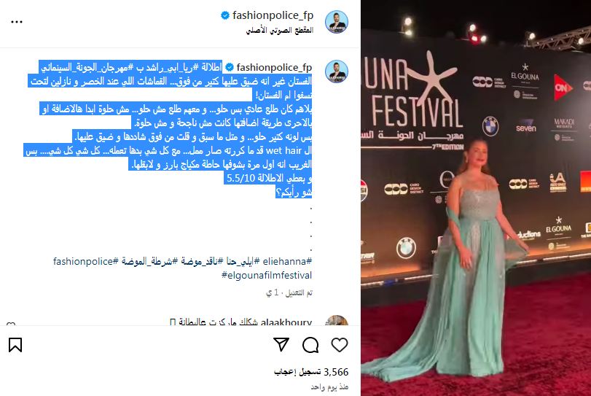Click the verified badge next to header username
Viewport: 591px width, 396px height.
click(225, 15)
